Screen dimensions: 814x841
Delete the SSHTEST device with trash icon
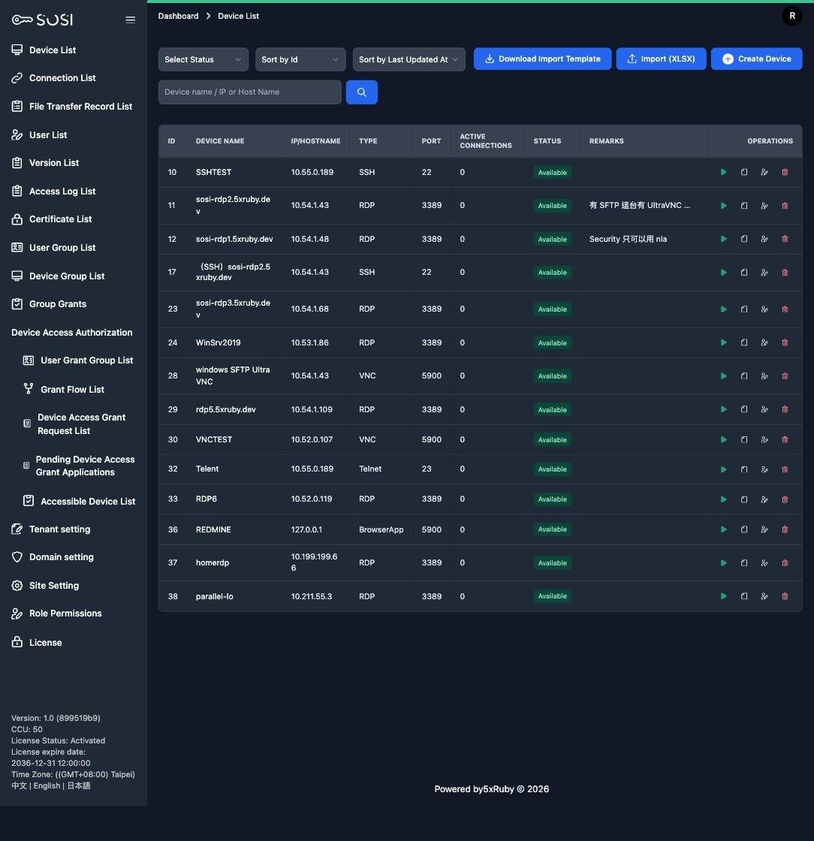click(785, 172)
